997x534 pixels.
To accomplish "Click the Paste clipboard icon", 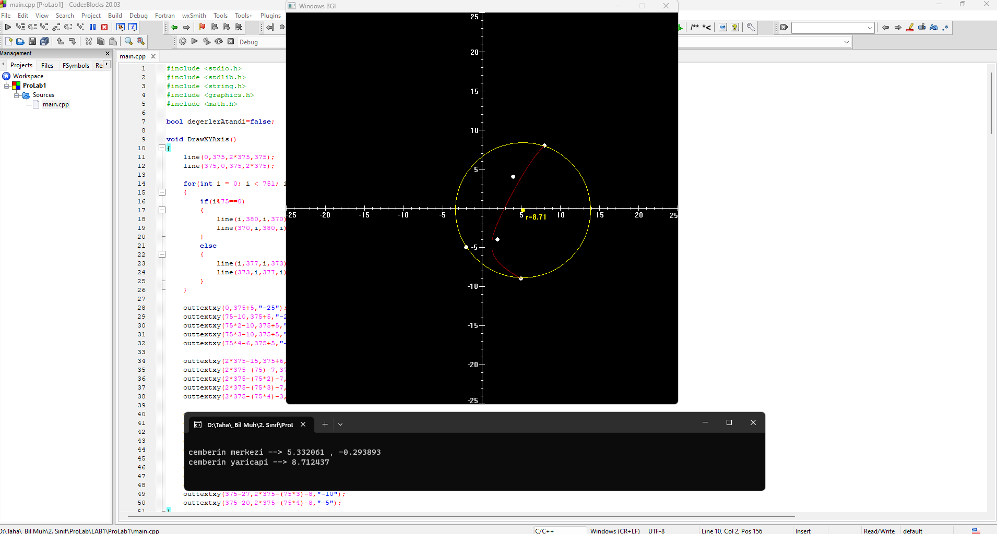I will pos(113,41).
